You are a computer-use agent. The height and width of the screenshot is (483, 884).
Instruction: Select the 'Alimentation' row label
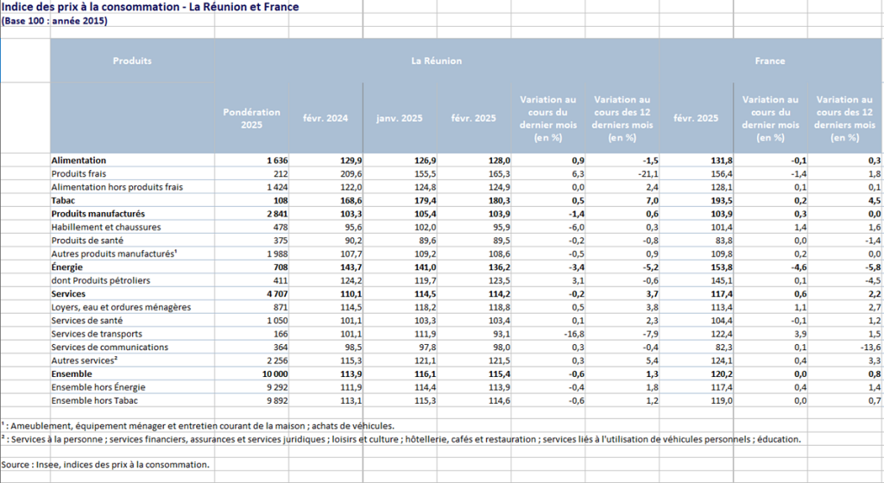(79, 160)
